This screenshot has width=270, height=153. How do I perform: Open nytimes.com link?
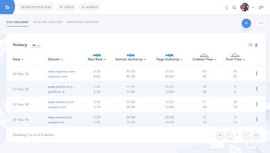tap(57, 76)
